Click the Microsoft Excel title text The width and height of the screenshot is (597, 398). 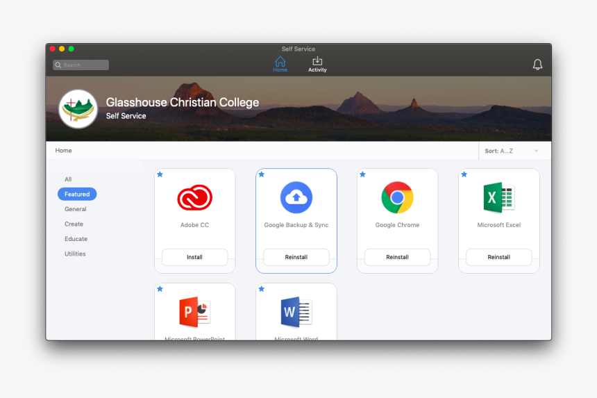(x=498, y=225)
